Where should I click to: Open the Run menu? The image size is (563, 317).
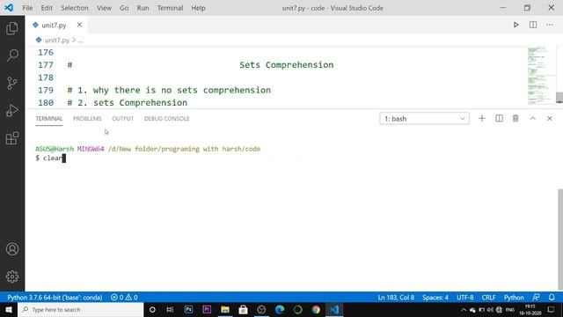[x=143, y=8]
